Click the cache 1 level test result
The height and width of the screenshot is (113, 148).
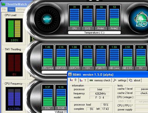coord(142,89)
